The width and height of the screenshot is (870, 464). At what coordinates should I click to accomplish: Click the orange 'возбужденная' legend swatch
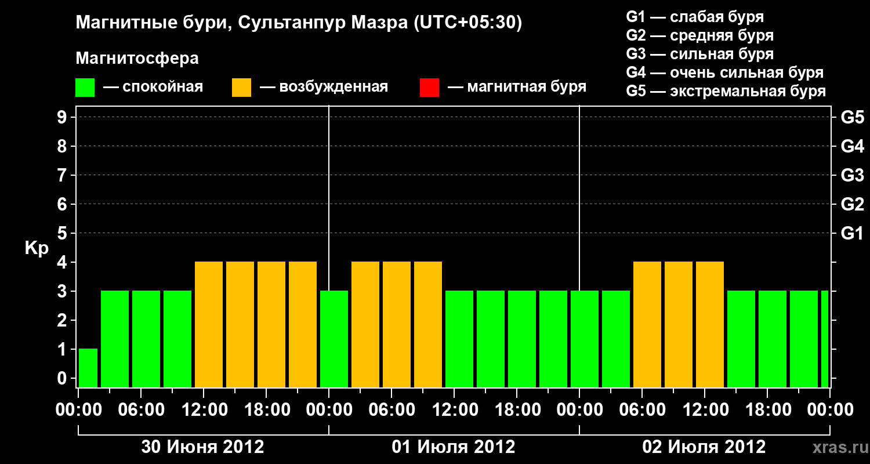(241, 88)
